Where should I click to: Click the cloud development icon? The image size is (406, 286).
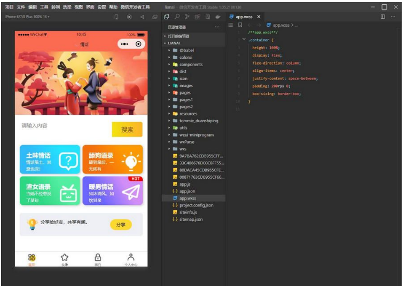click(218, 17)
